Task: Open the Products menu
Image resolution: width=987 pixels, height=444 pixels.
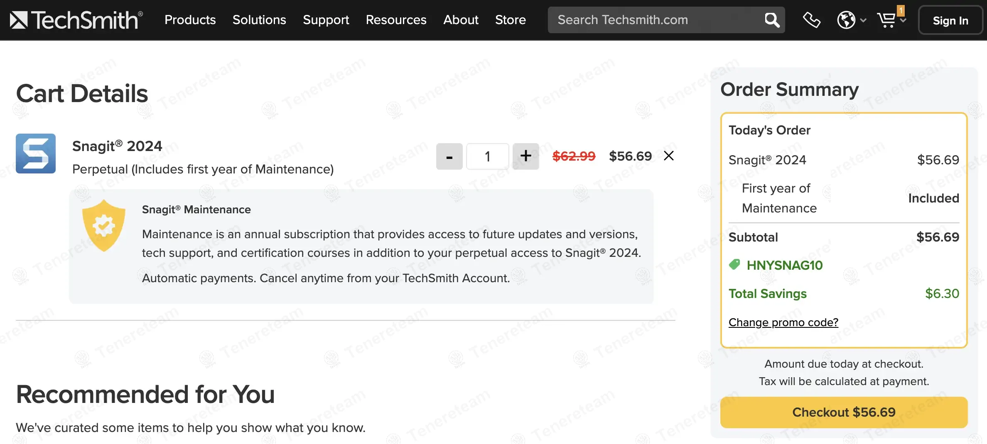Action: [190, 20]
